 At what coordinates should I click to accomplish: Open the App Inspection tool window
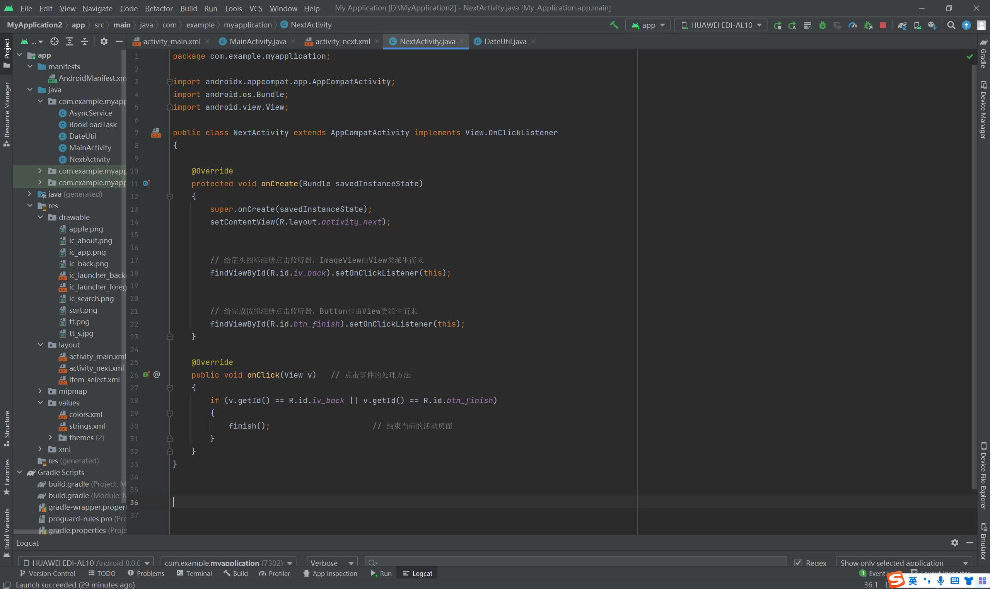[x=330, y=573]
